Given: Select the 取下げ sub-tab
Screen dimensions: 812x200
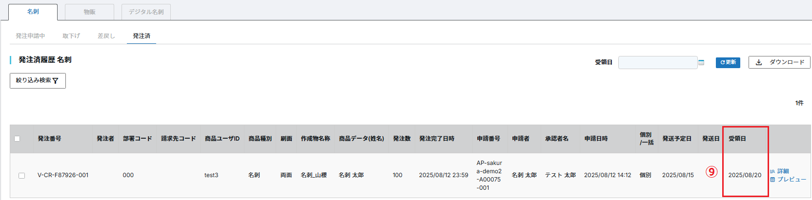Looking at the screenshot, I should (71, 36).
